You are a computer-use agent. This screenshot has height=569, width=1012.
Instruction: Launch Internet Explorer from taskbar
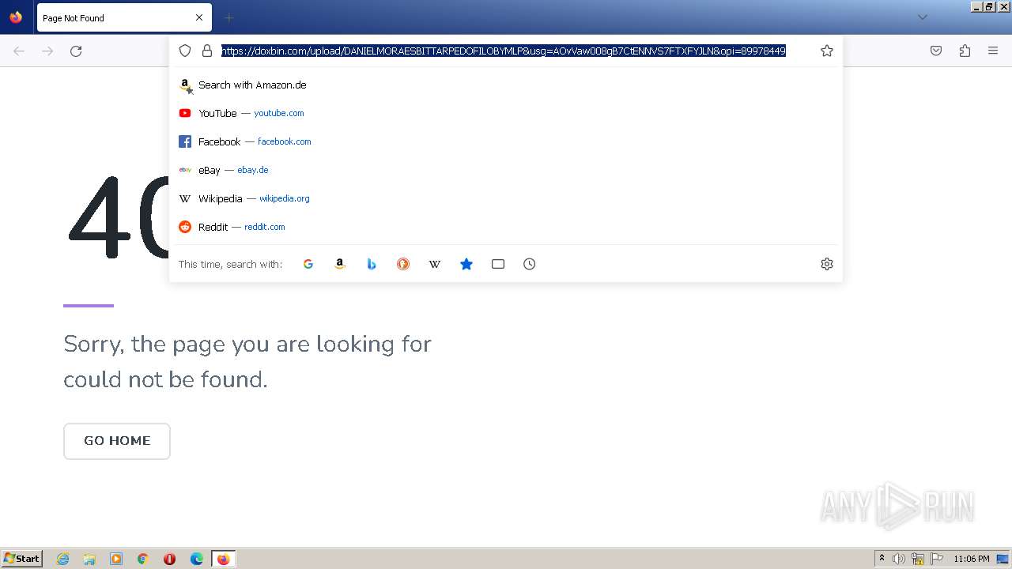coord(63,559)
